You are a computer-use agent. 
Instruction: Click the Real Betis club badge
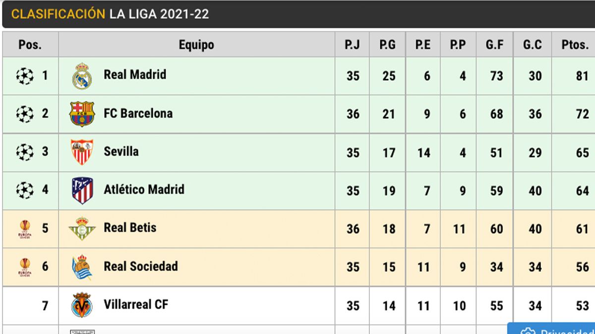[x=82, y=228]
